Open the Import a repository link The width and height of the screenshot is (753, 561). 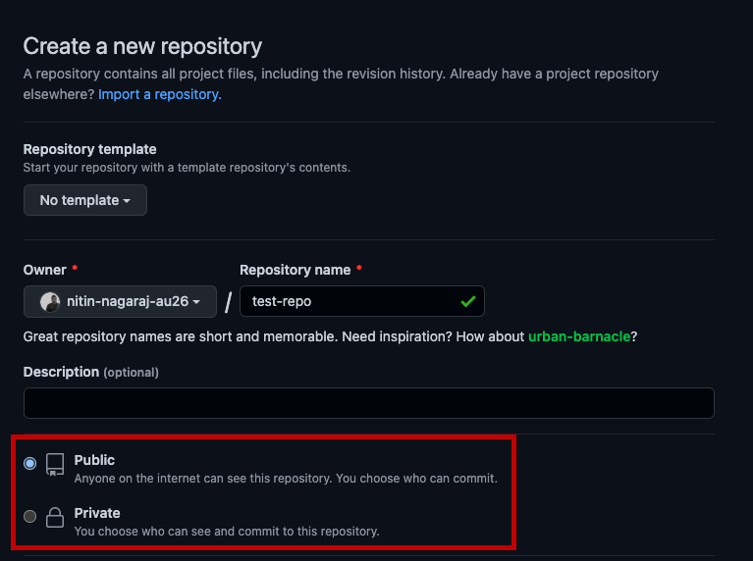tap(159, 94)
